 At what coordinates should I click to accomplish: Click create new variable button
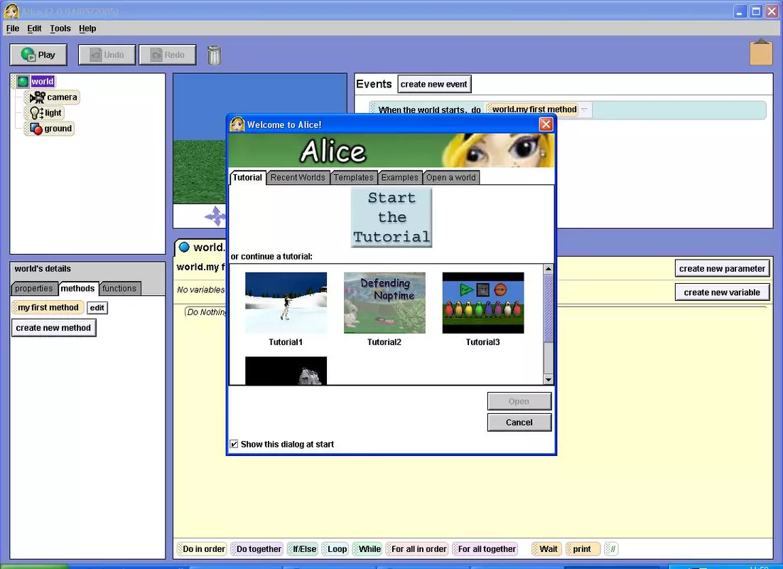tap(722, 292)
